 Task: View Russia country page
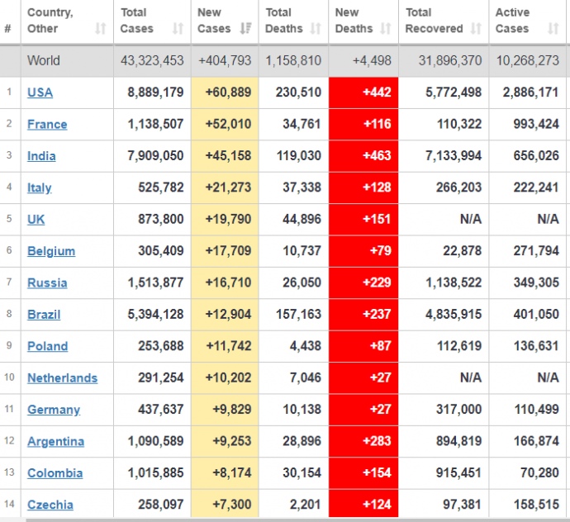[47, 282]
